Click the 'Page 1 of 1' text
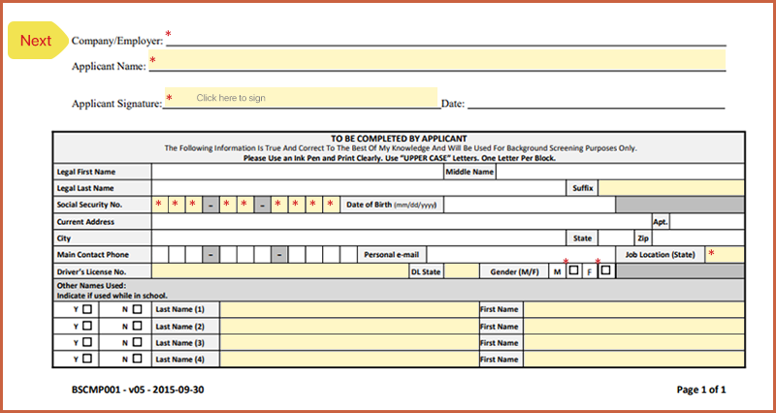Image resolution: width=776 pixels, height=413 pixels. click(x=701, y=390)
